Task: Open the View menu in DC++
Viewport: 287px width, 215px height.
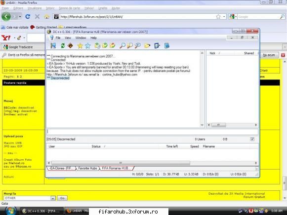Action: click(x=68, y=38)
